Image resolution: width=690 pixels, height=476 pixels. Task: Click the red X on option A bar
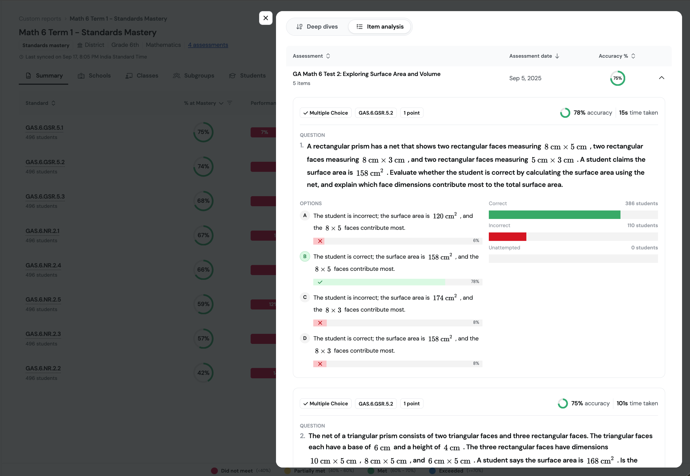(320, 241)
